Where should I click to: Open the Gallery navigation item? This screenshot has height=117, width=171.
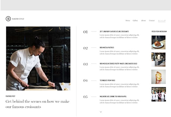(x=135, y=20)
